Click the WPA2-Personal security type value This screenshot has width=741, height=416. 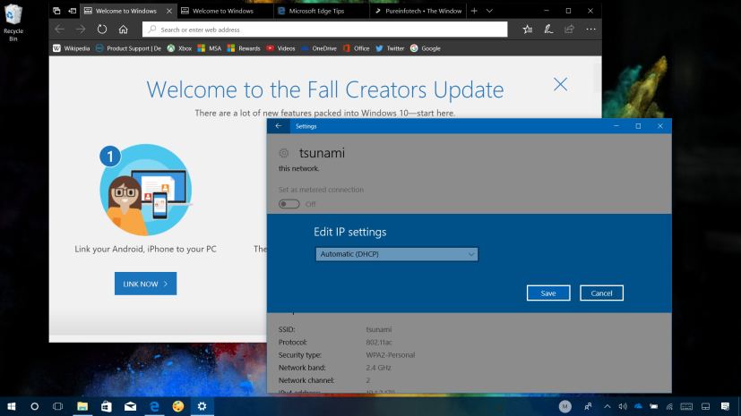[391, 354]
